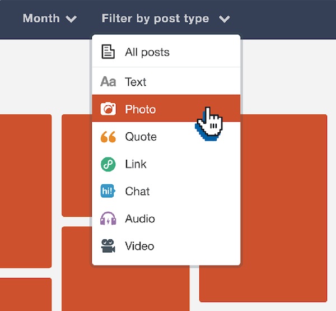336x311 pixels.
Task: Click the chevron next to Month
Action: [x=71, y=19]
